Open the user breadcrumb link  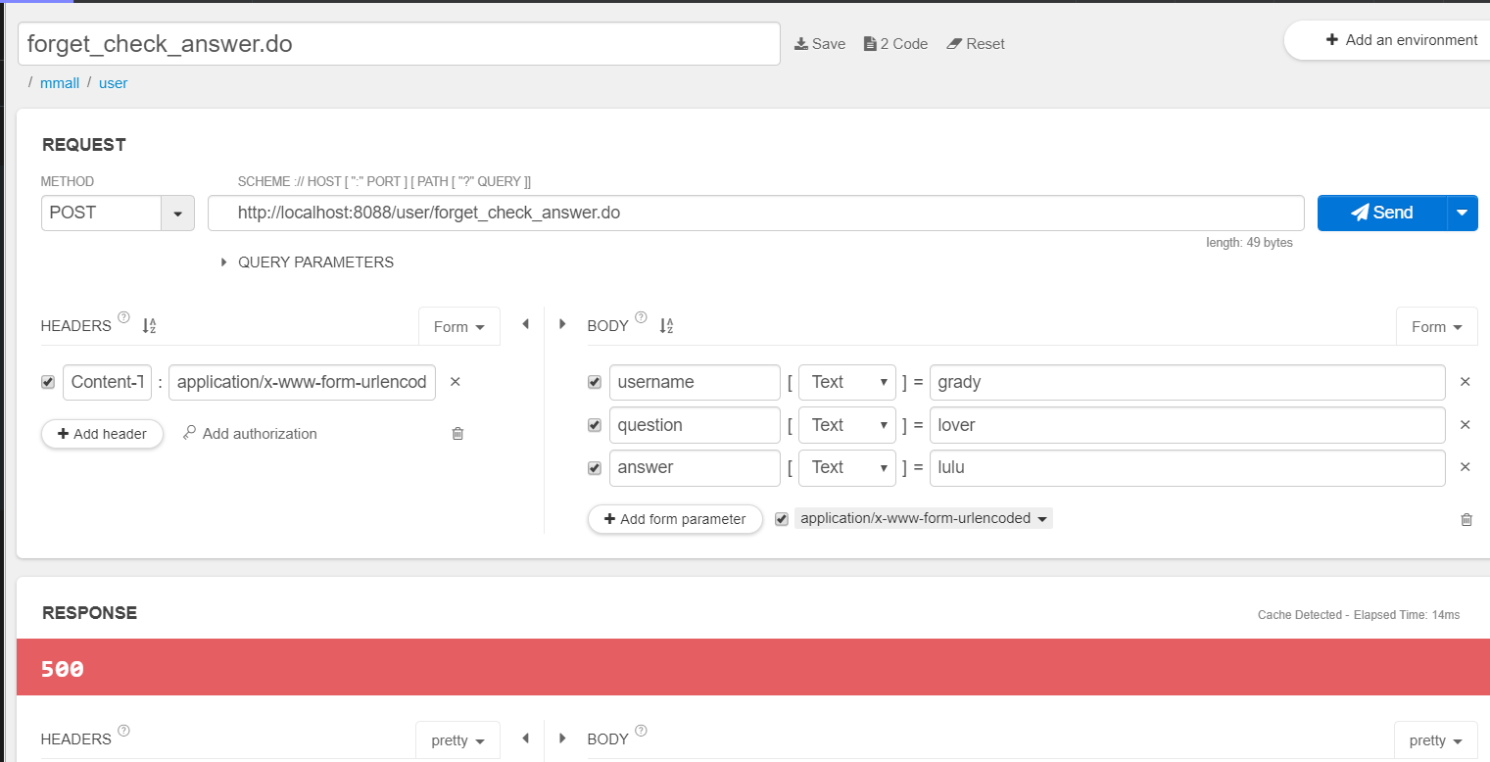[x=114, y=83]
